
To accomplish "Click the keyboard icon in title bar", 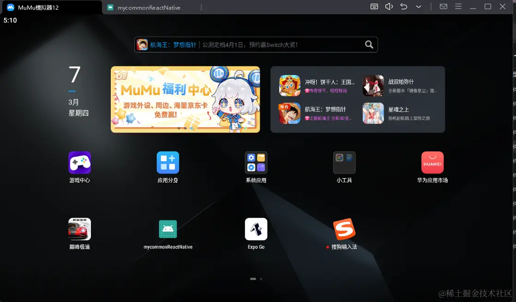I will point(374,6).
